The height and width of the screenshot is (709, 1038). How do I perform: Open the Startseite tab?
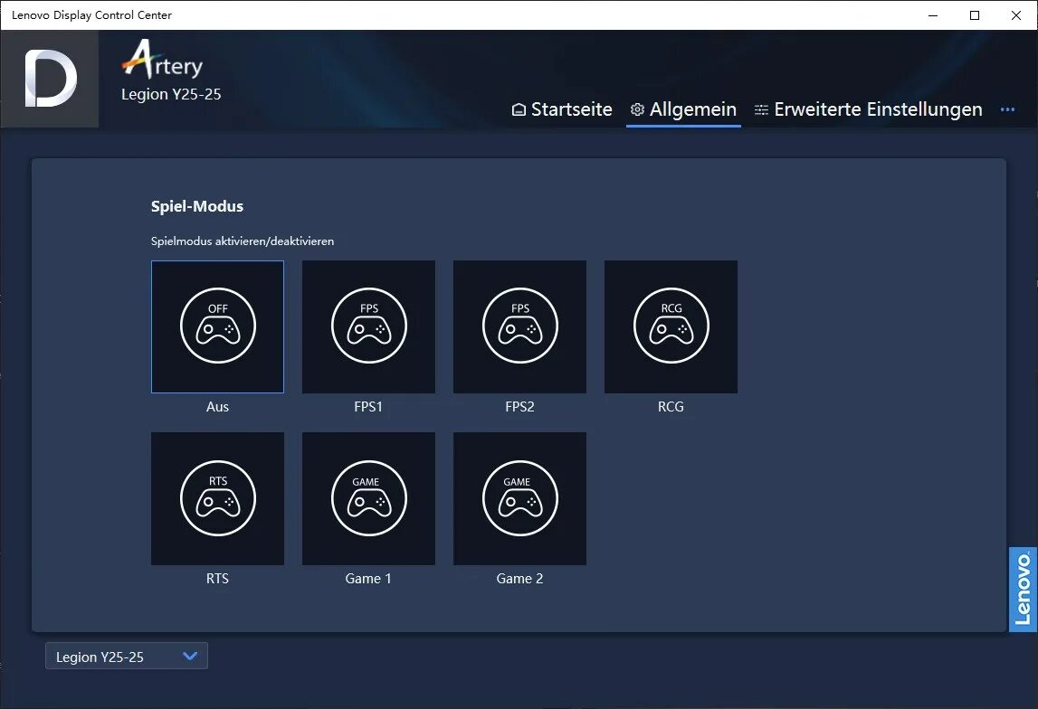pyautogui.click(x=562, y=109)
